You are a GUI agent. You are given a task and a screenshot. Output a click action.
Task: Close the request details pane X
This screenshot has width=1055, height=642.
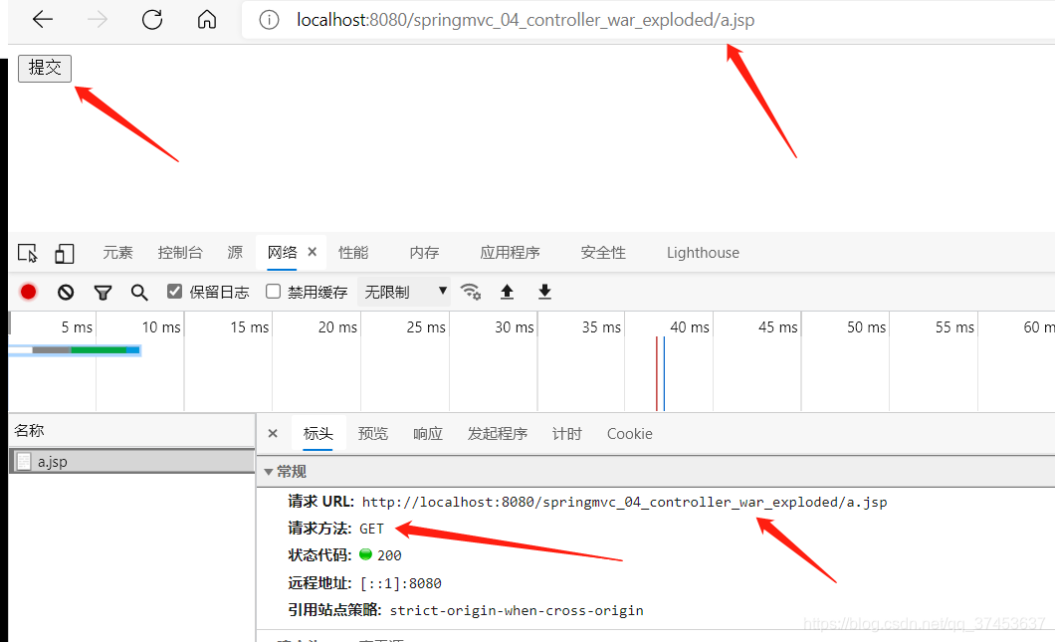click(273, 433)
